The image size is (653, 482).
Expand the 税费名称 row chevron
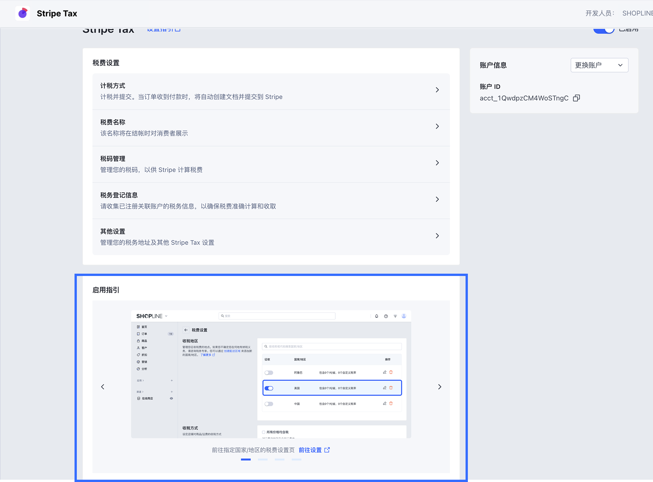tap(437, 126)
